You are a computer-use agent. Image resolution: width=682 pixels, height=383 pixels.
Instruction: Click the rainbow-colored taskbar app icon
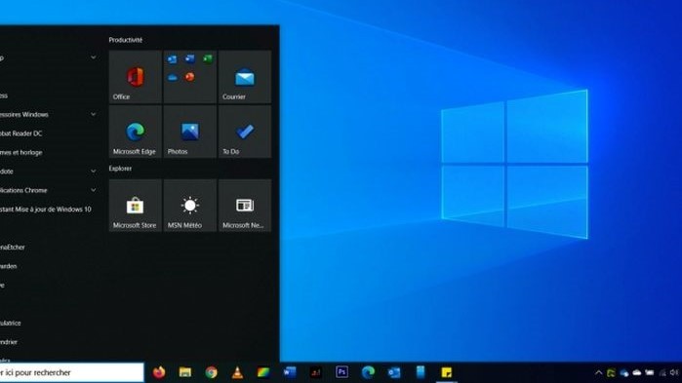click(263, 372)
